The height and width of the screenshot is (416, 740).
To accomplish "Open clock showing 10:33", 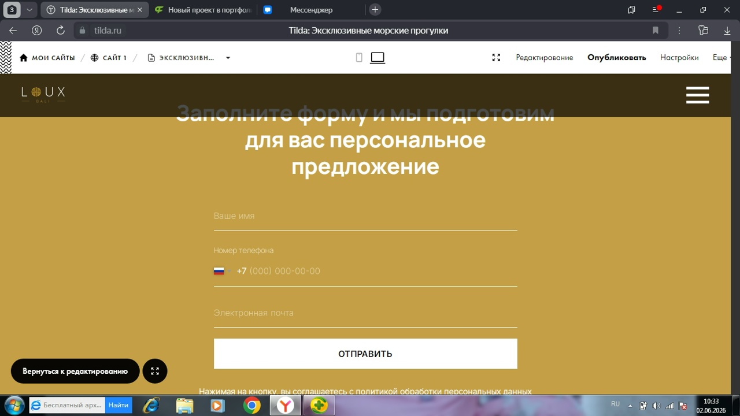I will pos(711,406).
